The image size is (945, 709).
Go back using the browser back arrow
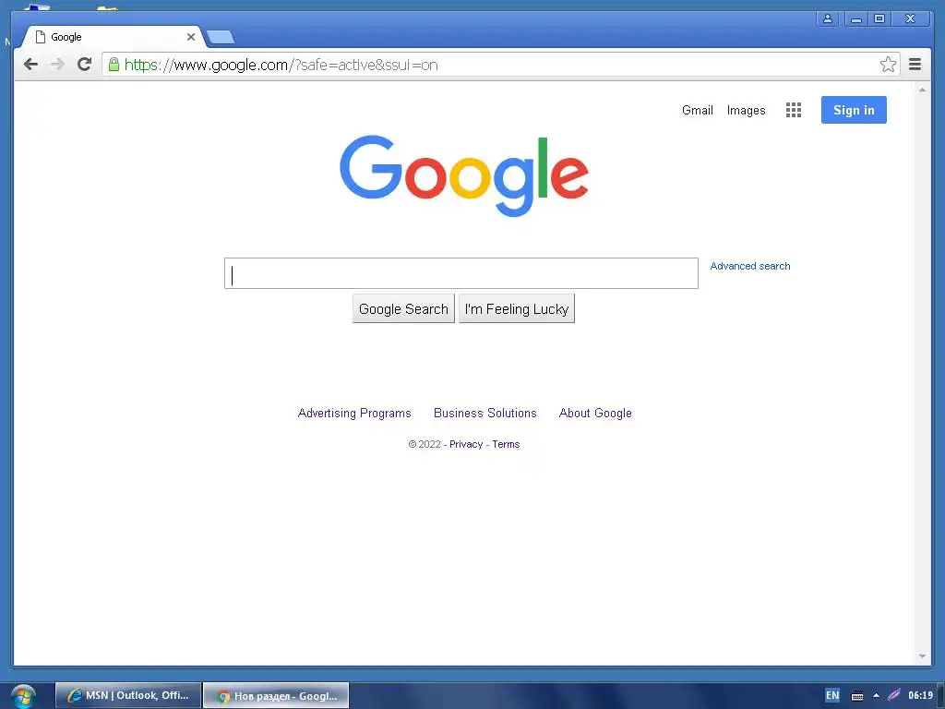[x=30, y=65]
